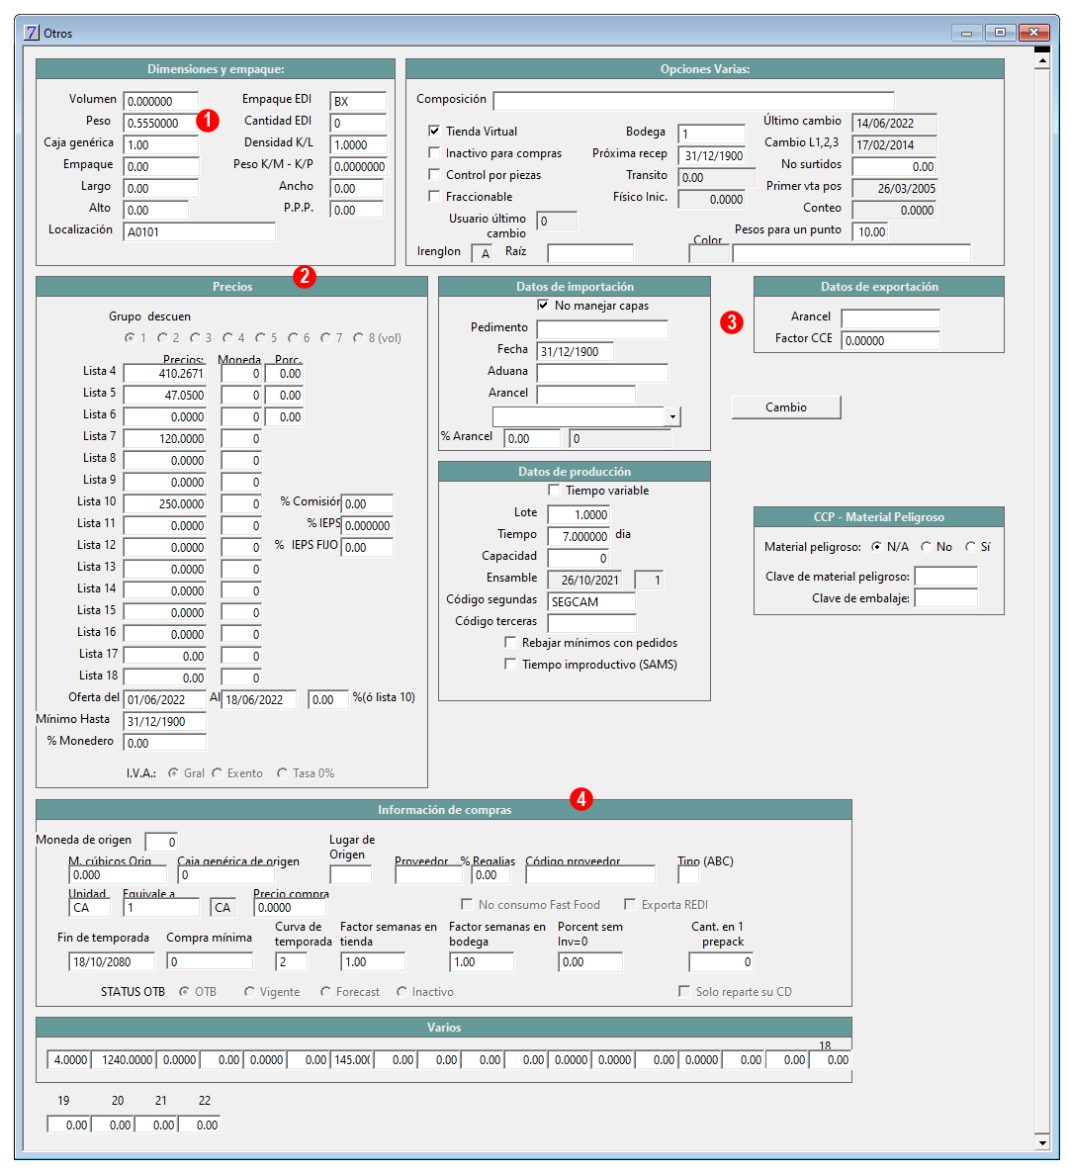Viewport: 1070px width, 1173px height.
Task: Click the scrollbar down arrow
Action: 1042,1142
